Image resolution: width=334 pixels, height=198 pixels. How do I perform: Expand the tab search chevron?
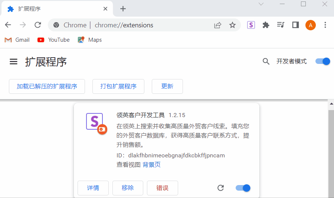click(x=261, y=4)
